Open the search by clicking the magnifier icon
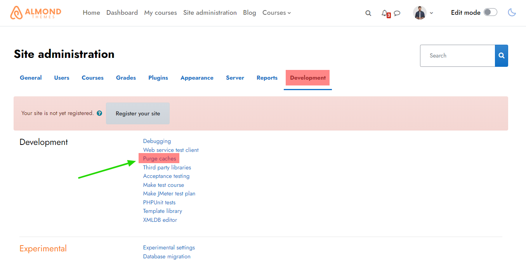Viewport: 526px width, 270px height. coord(368,13)
